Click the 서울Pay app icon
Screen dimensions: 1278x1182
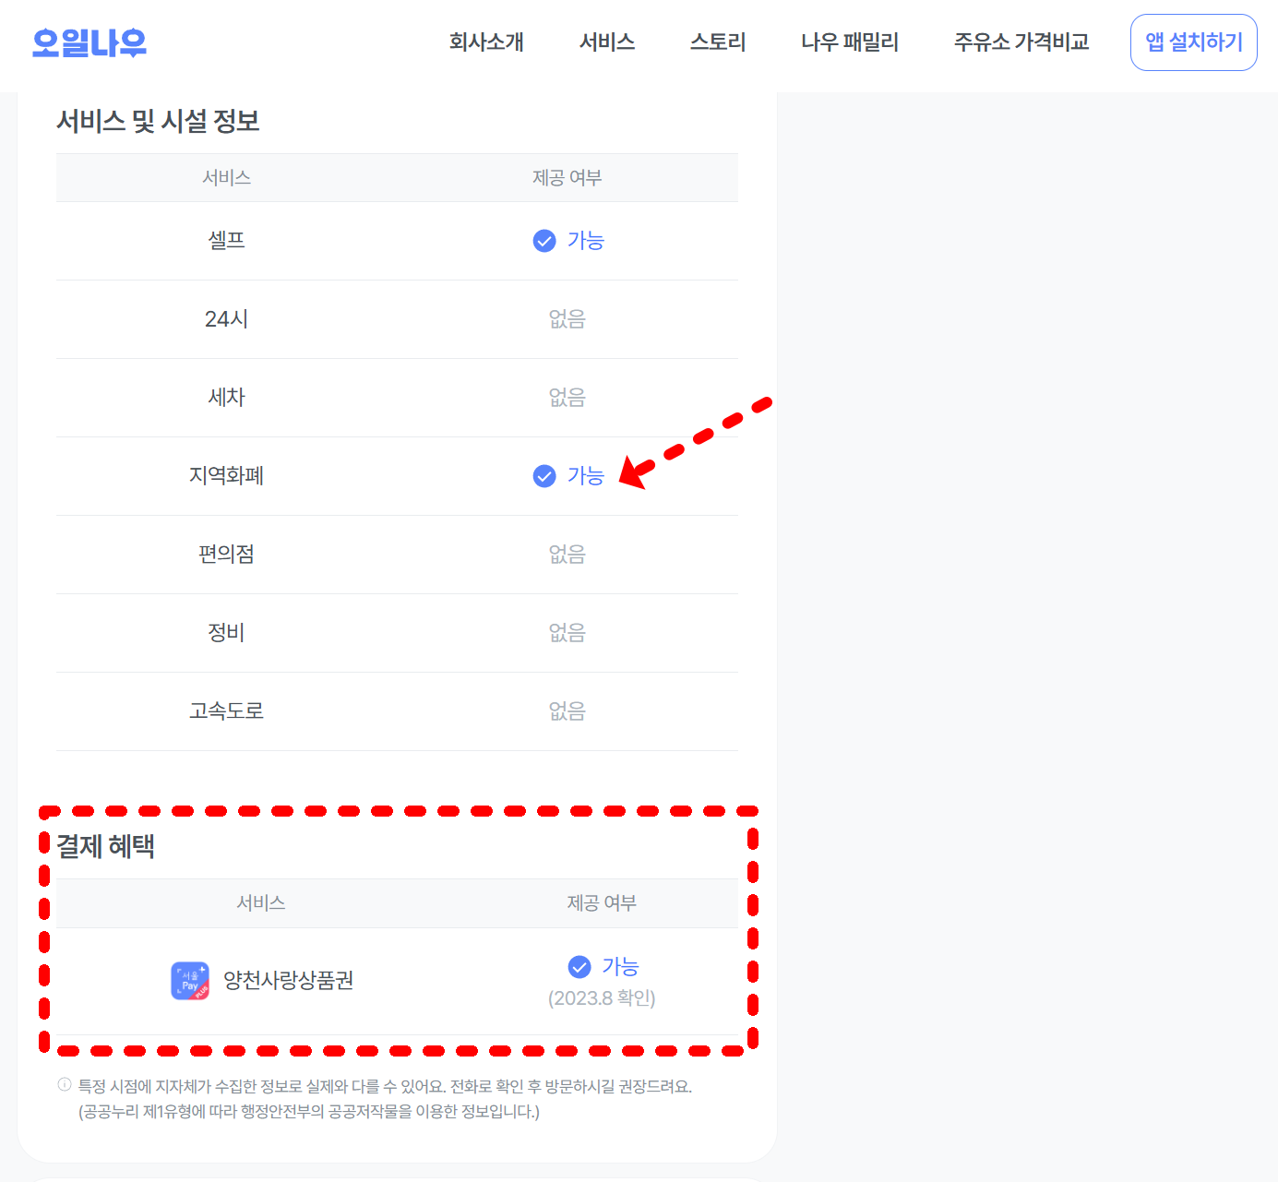190,981
